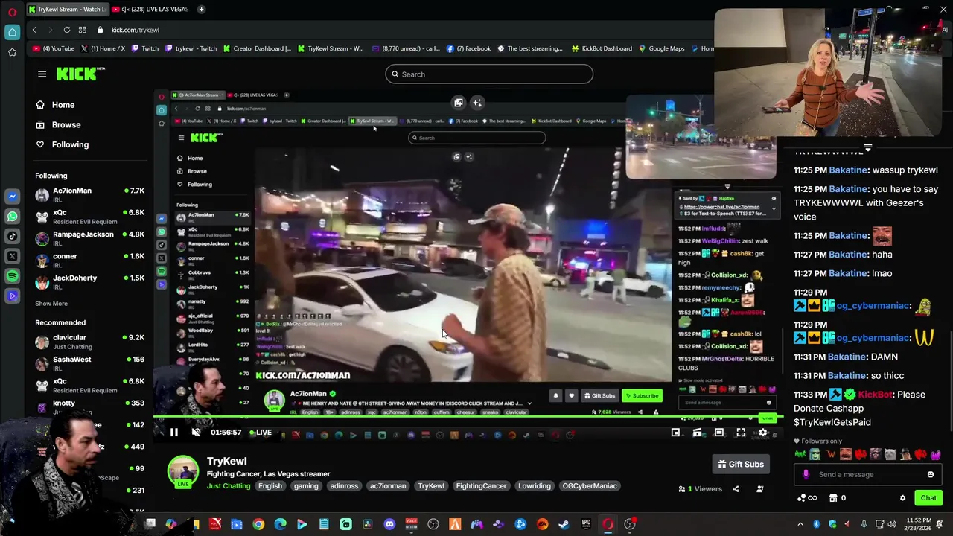Open clavicular recommended channel

[x=89, y=342]
